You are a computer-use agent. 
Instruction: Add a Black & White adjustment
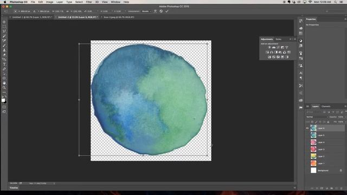click(276, 52)
